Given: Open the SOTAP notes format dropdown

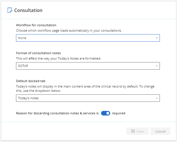Looking at the screenshot, I should pos(88,66).
